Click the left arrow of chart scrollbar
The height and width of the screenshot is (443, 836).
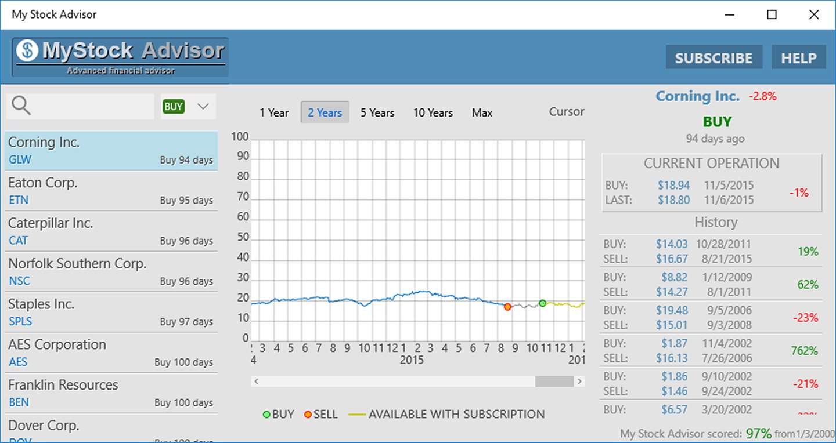[x=256, y=382]
